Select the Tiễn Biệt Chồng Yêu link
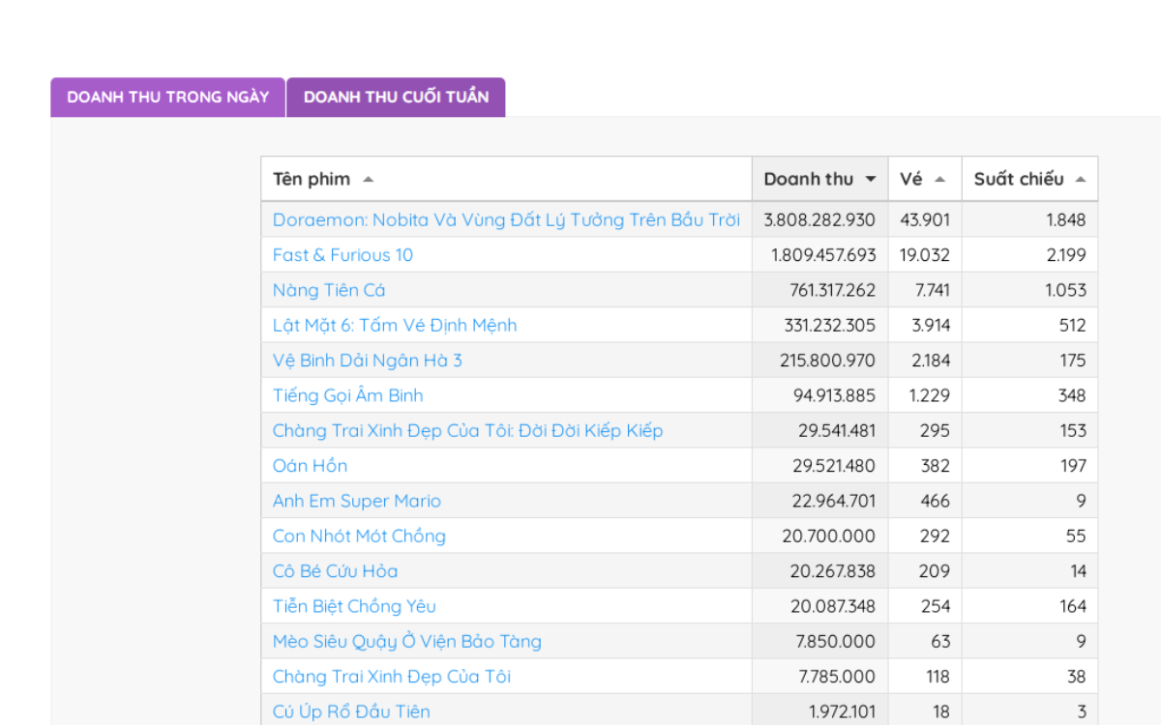 pyautogui.click(x=354, y=606)
